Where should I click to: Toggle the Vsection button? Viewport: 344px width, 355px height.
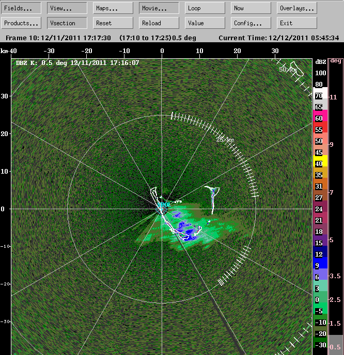tap(67, 23)
